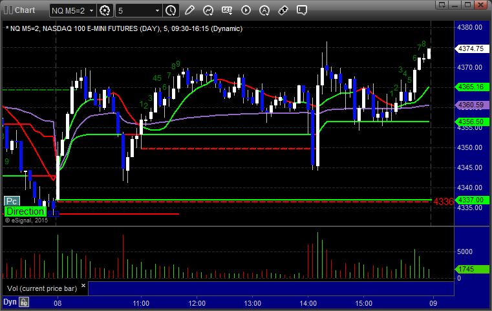
Task: Click the 09 date axis label
Action: [433, 303]
